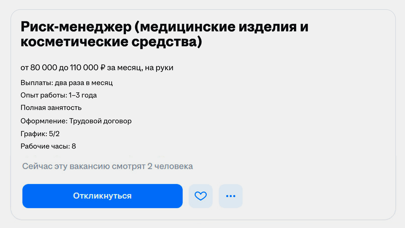Select the "Выплаты" label

(37, 83)
